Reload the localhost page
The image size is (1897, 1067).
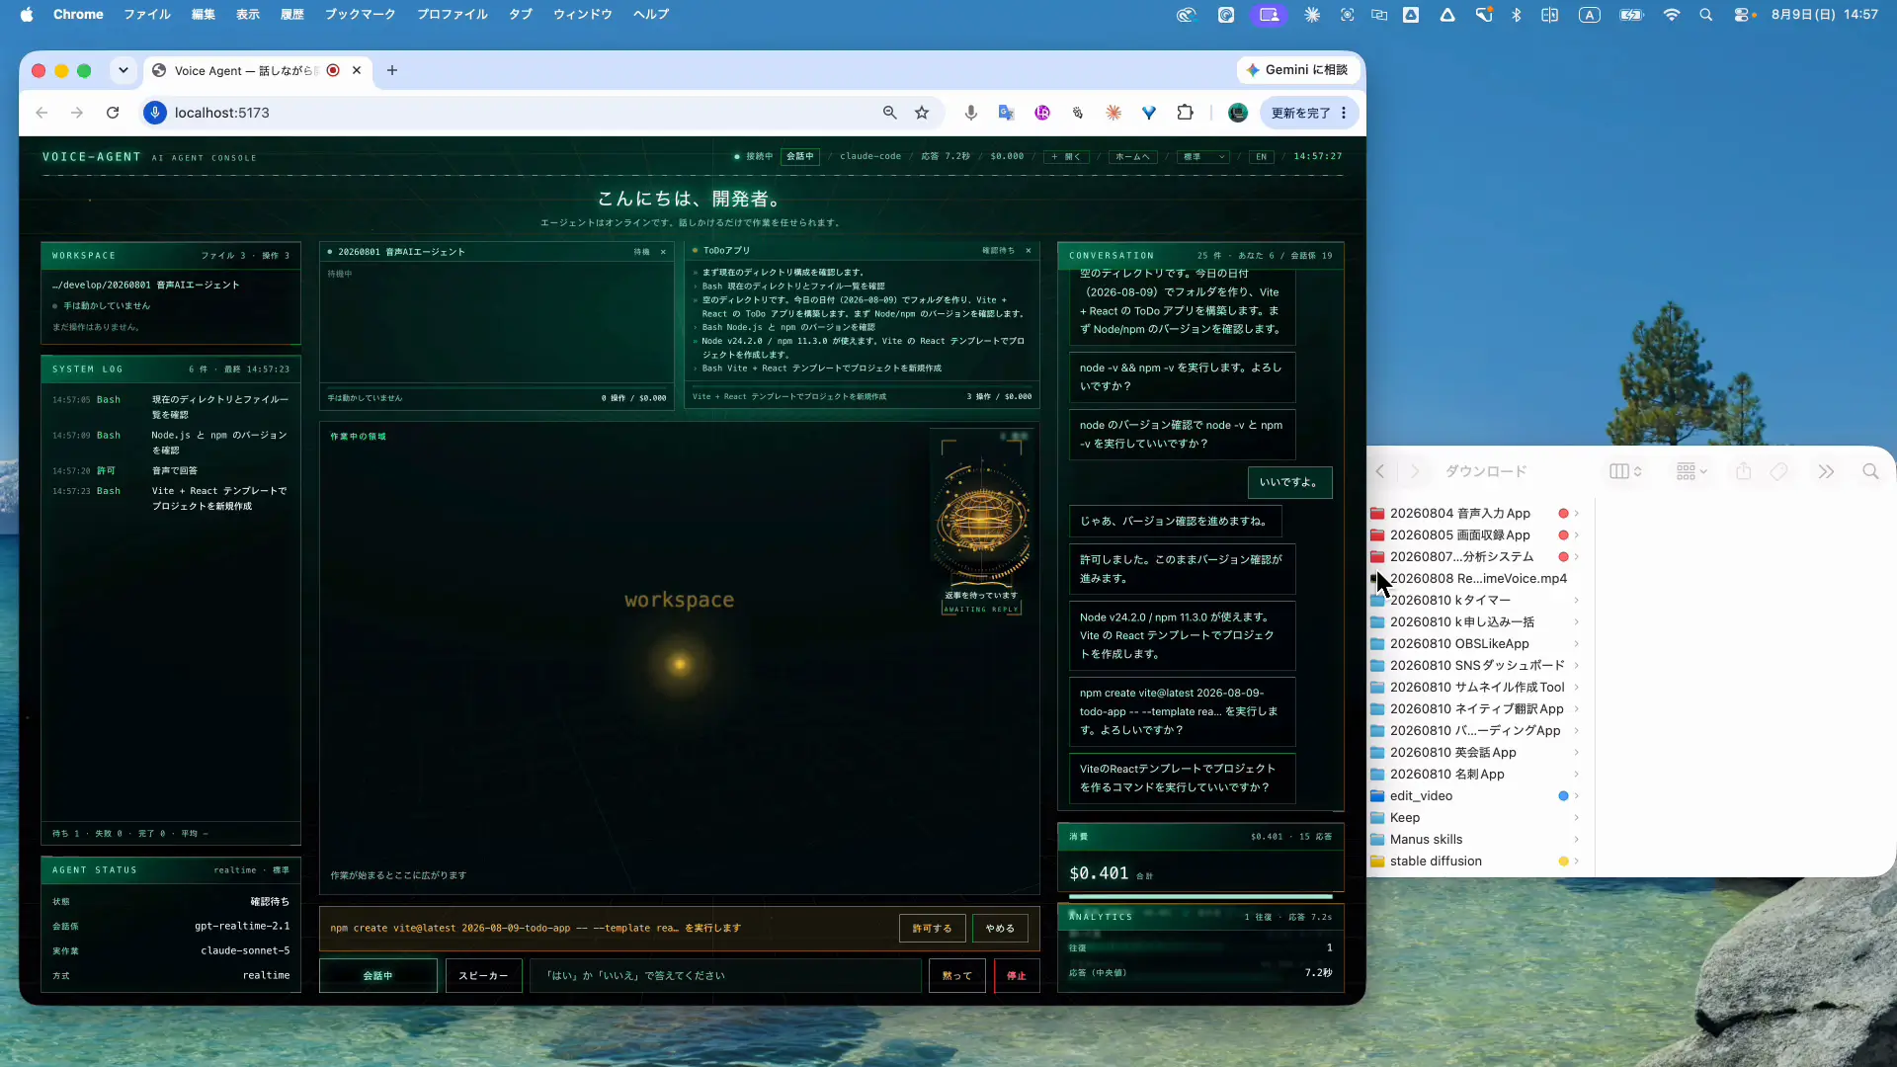[x=113, y=113]
